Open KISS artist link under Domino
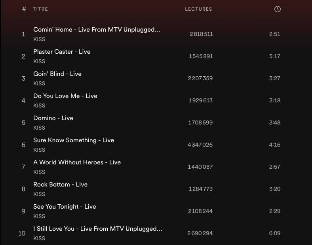 coord(39,128)
